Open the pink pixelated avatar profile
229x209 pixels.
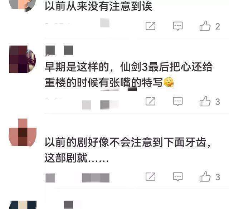point(23,132)
